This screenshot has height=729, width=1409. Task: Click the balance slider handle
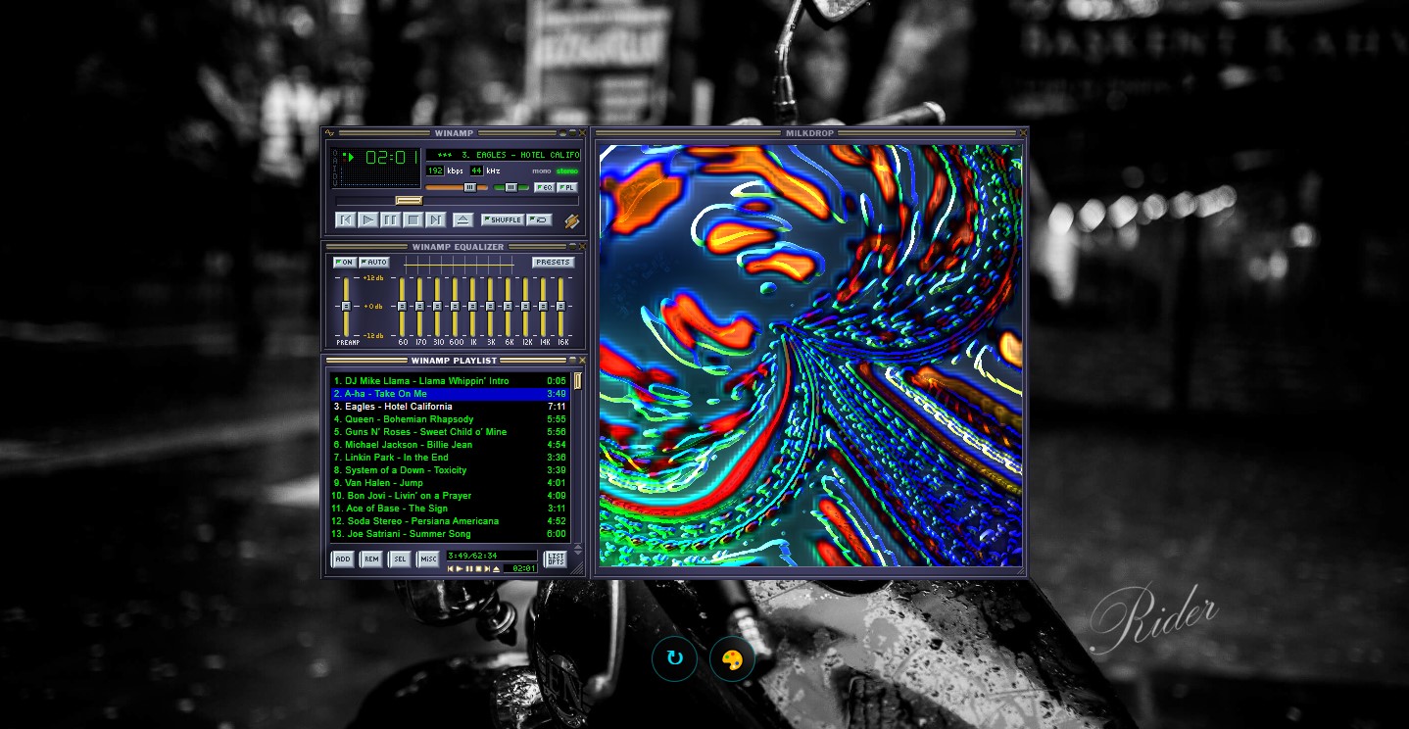click(511, 187)
